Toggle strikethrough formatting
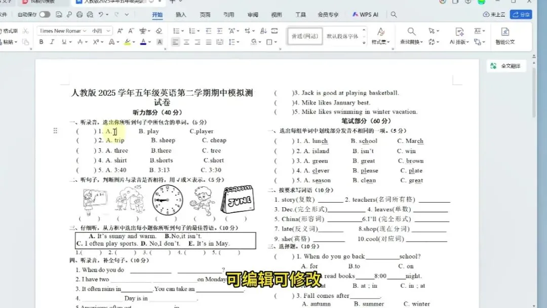The height and width of the screenshot is (308, 547). pos(80,42)
